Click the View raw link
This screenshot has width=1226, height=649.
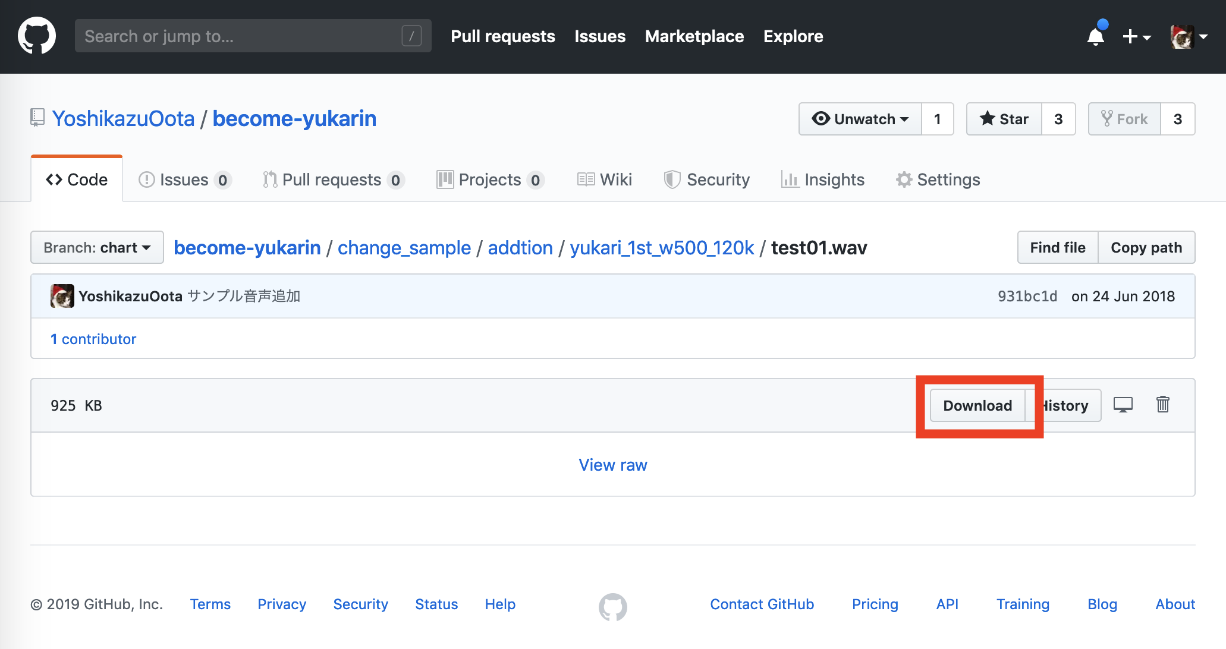point(612,465)
